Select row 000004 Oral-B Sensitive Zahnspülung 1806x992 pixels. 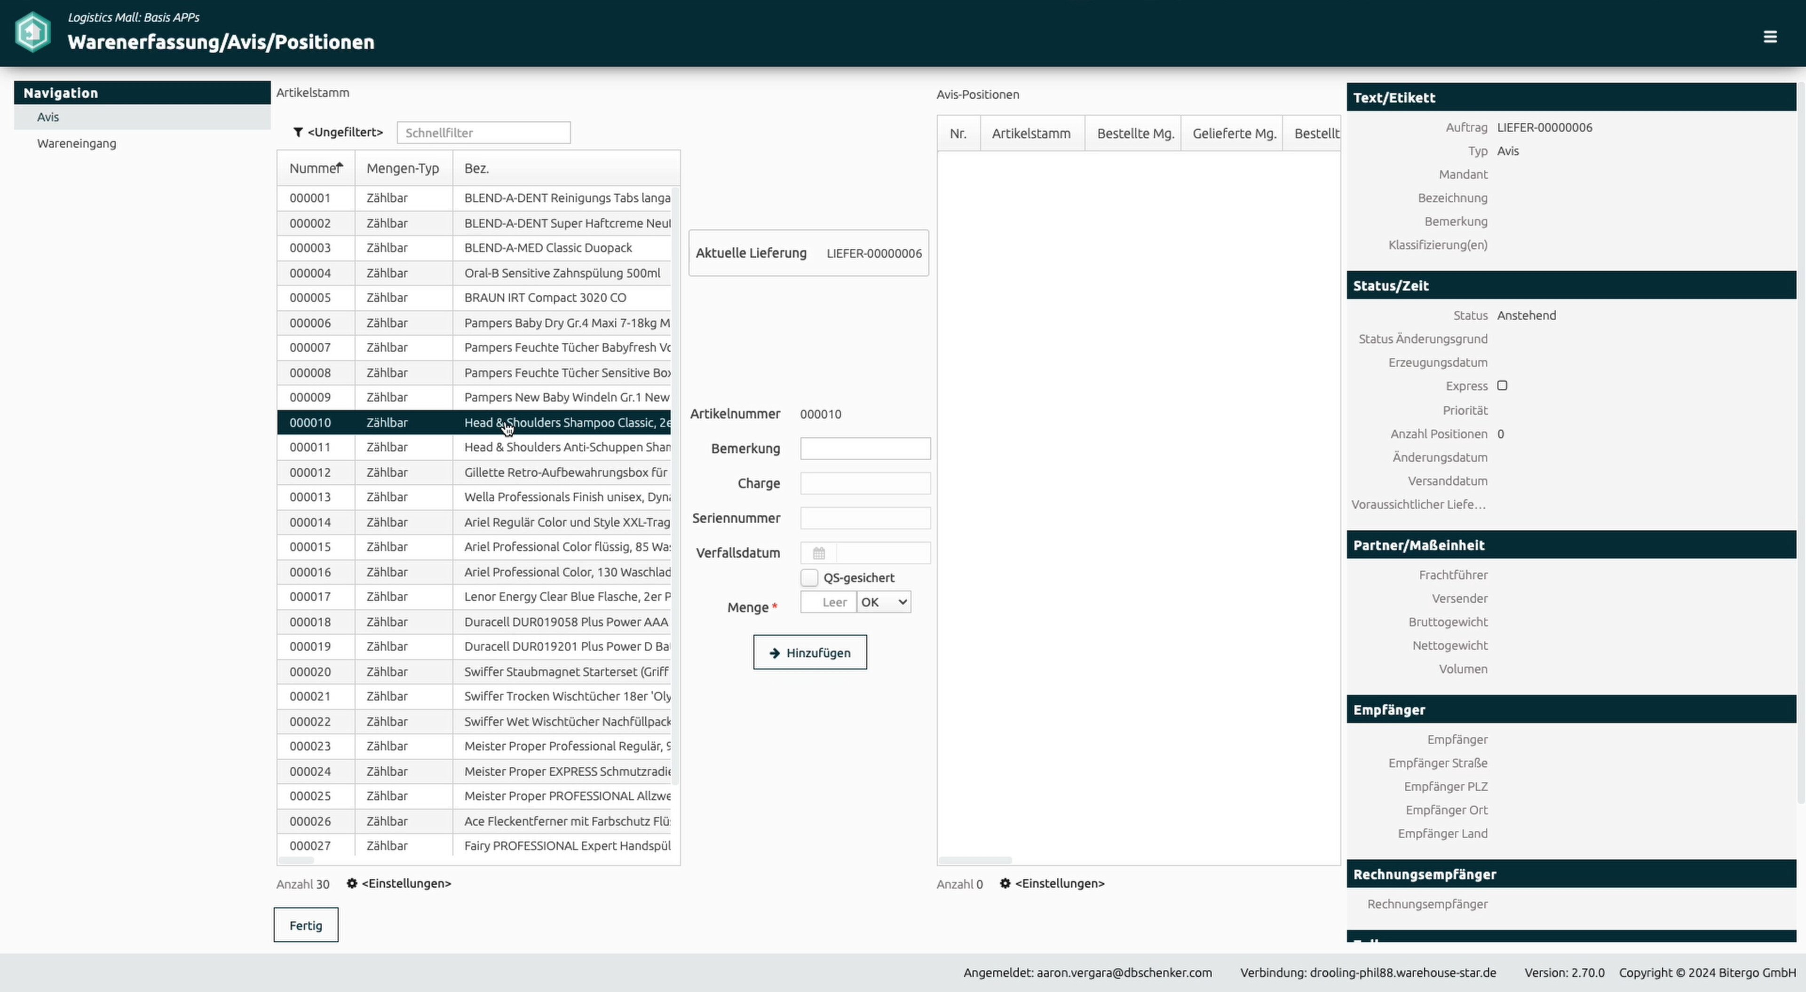click(x=474, y=273)
